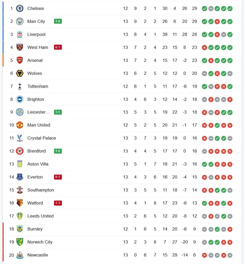
Task: Select the Everton team name
Action: pos(35,177)
